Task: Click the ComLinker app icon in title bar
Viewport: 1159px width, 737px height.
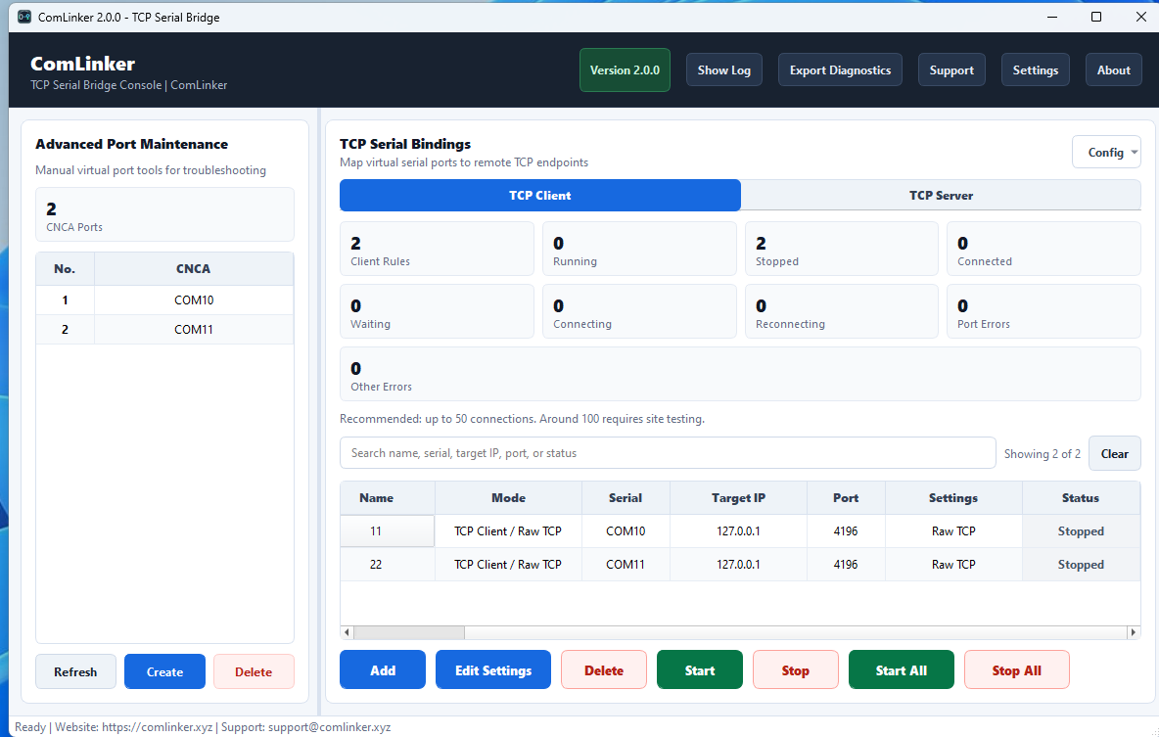Action: coord(24,17)
